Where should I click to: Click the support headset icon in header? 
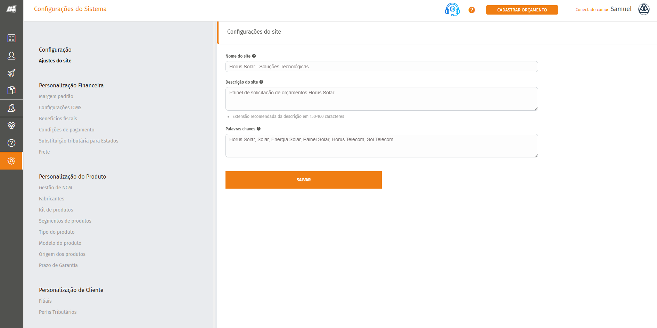452,9
